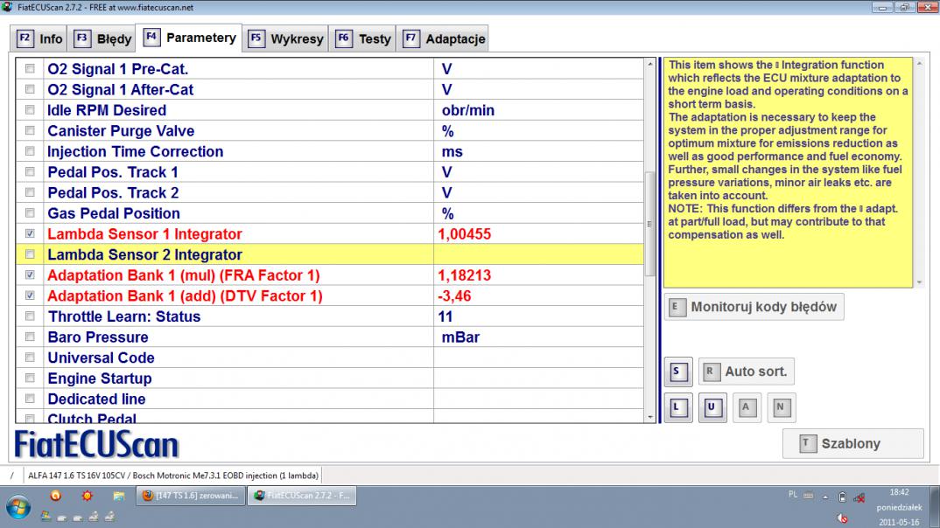Tick the Canister Purge Valve checkbox
This screenshot has height=528, width=940.
coord(31,131)
